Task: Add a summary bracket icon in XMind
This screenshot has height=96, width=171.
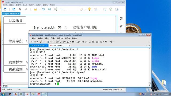Action: [56, 9]
